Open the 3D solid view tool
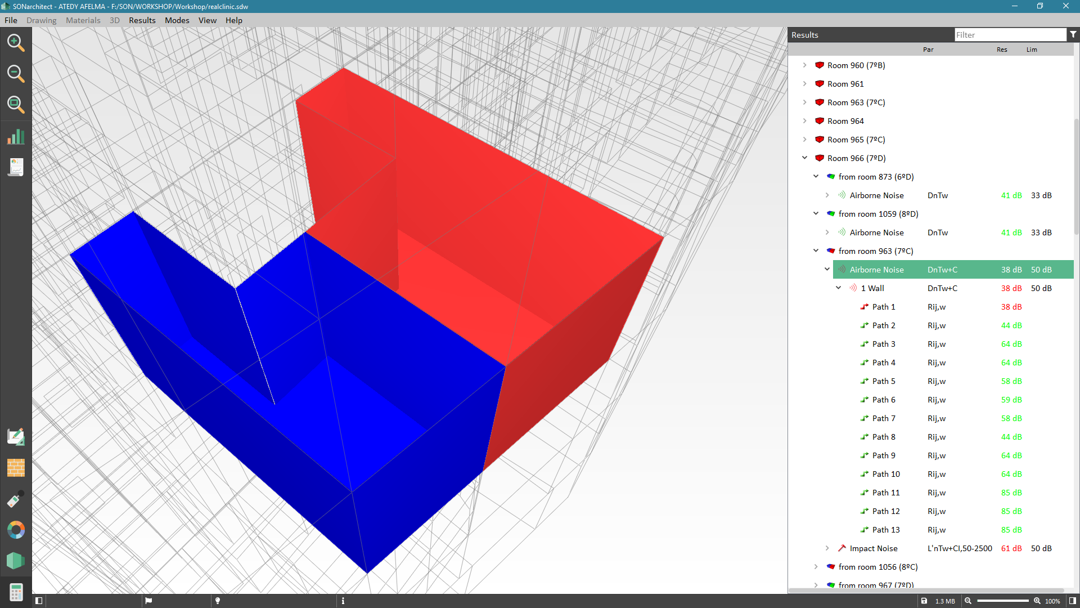 (x=16, y=560)
